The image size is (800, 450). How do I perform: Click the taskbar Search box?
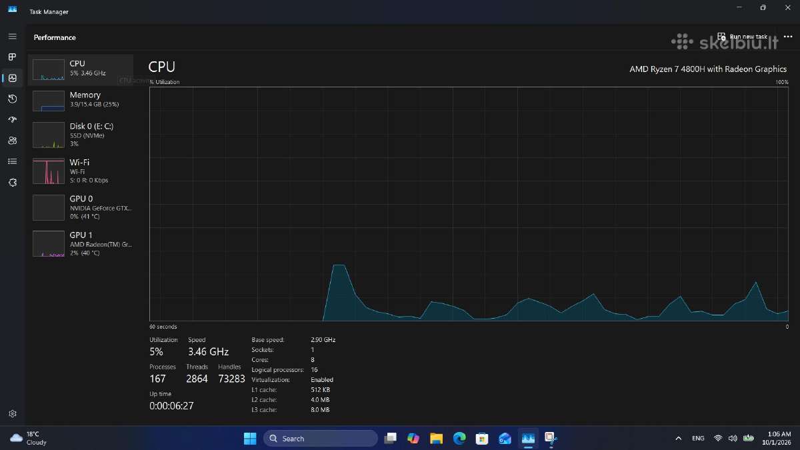[321, 438]
